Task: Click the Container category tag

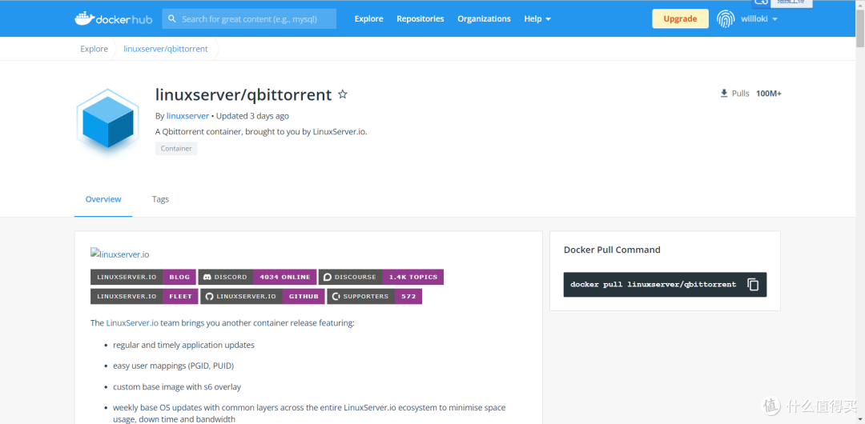Action: [x=176, y=148]
